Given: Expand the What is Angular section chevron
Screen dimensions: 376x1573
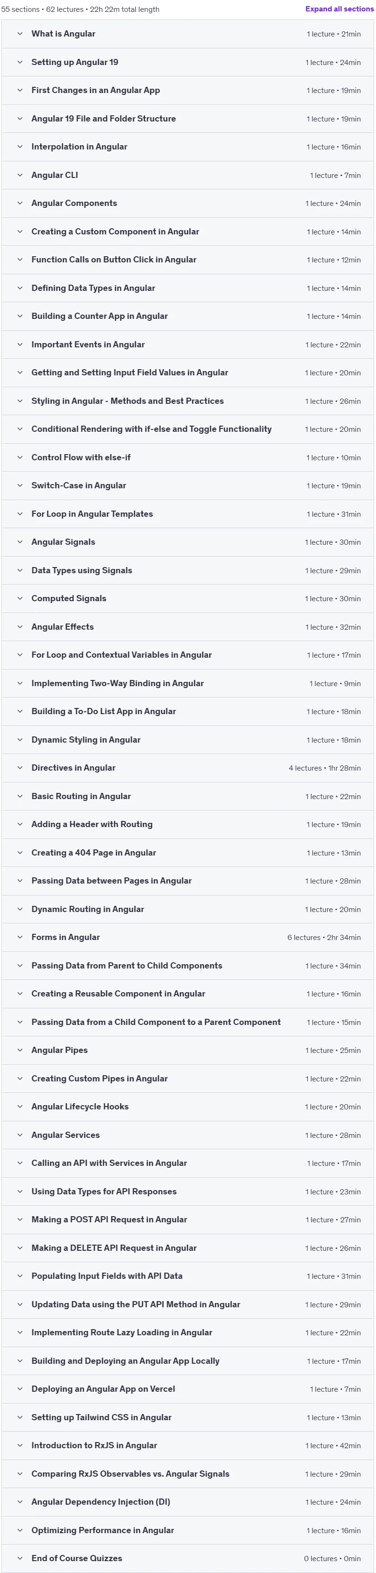Looking at the screenshot, I should pos(19,34).
